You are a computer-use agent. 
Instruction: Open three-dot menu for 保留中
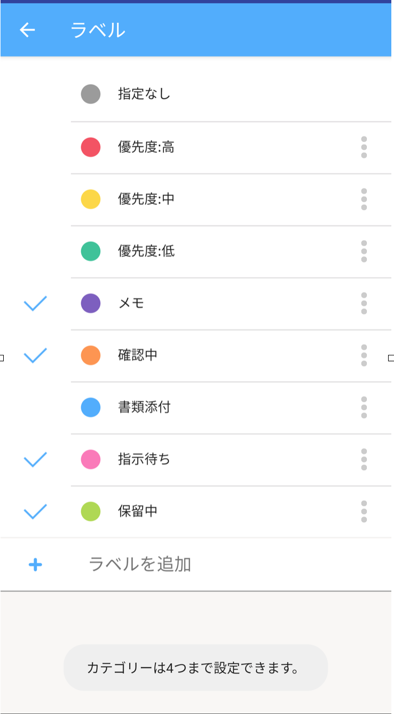(x=364, y=511)
